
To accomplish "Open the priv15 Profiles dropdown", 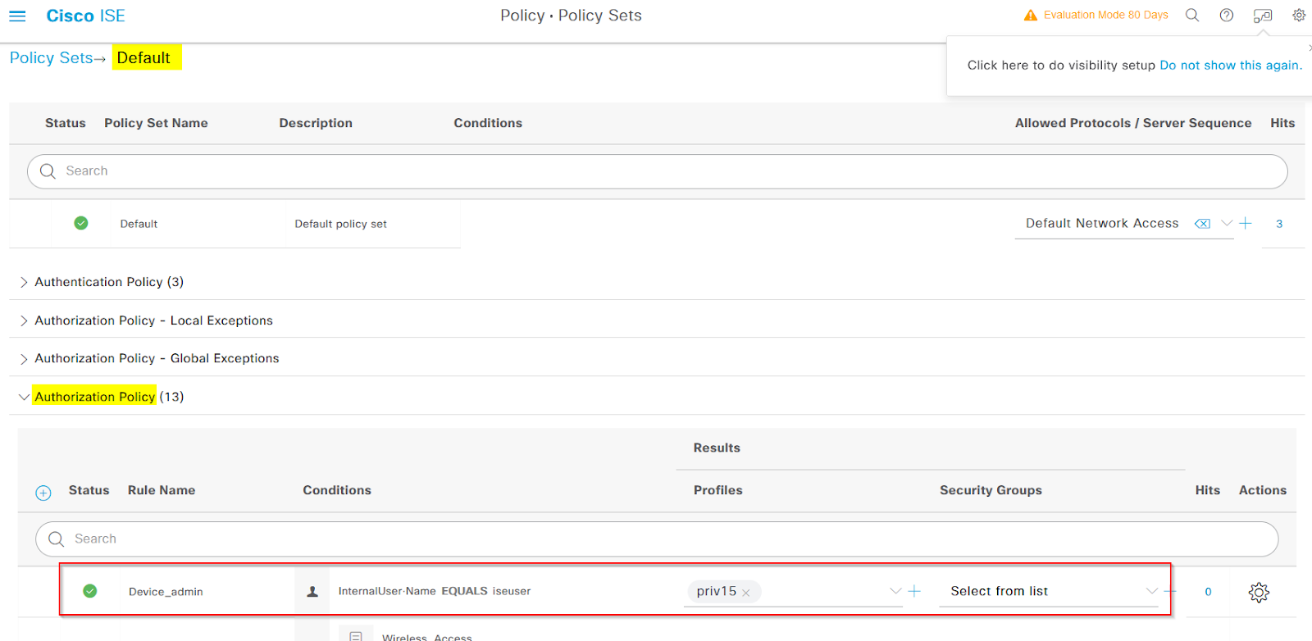I will point(895,591).
